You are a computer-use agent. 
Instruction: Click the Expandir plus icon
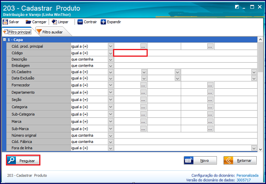(103, 22)
